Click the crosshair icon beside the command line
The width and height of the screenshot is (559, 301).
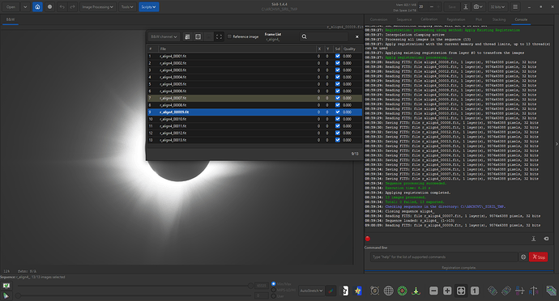[523, 256]
